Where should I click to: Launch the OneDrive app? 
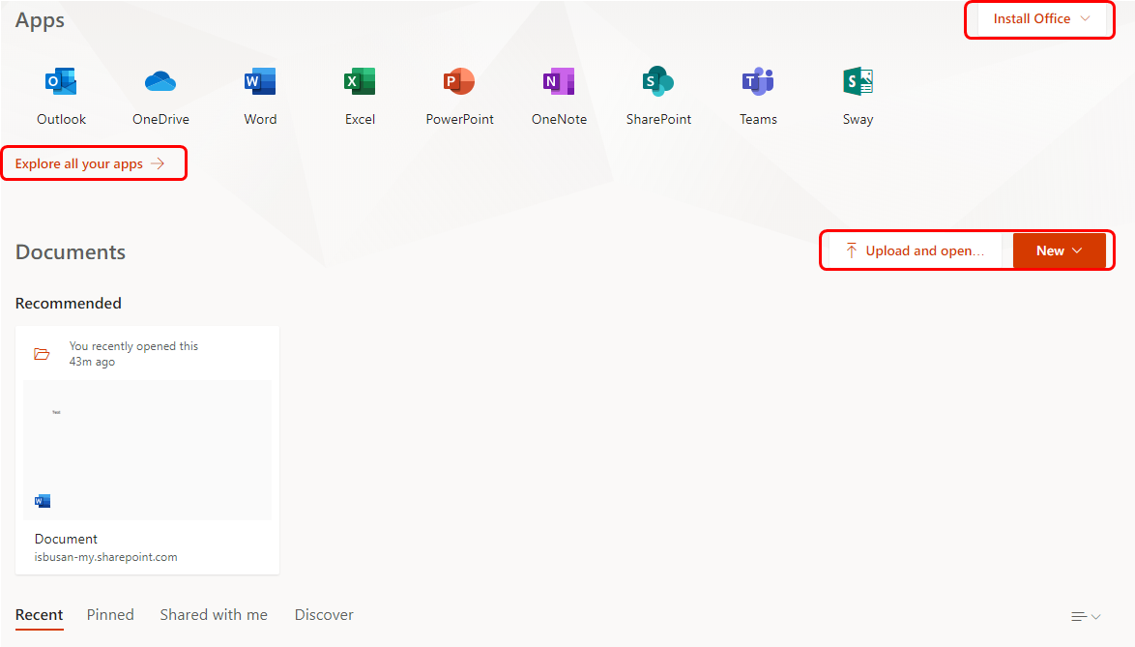point(160,97)
